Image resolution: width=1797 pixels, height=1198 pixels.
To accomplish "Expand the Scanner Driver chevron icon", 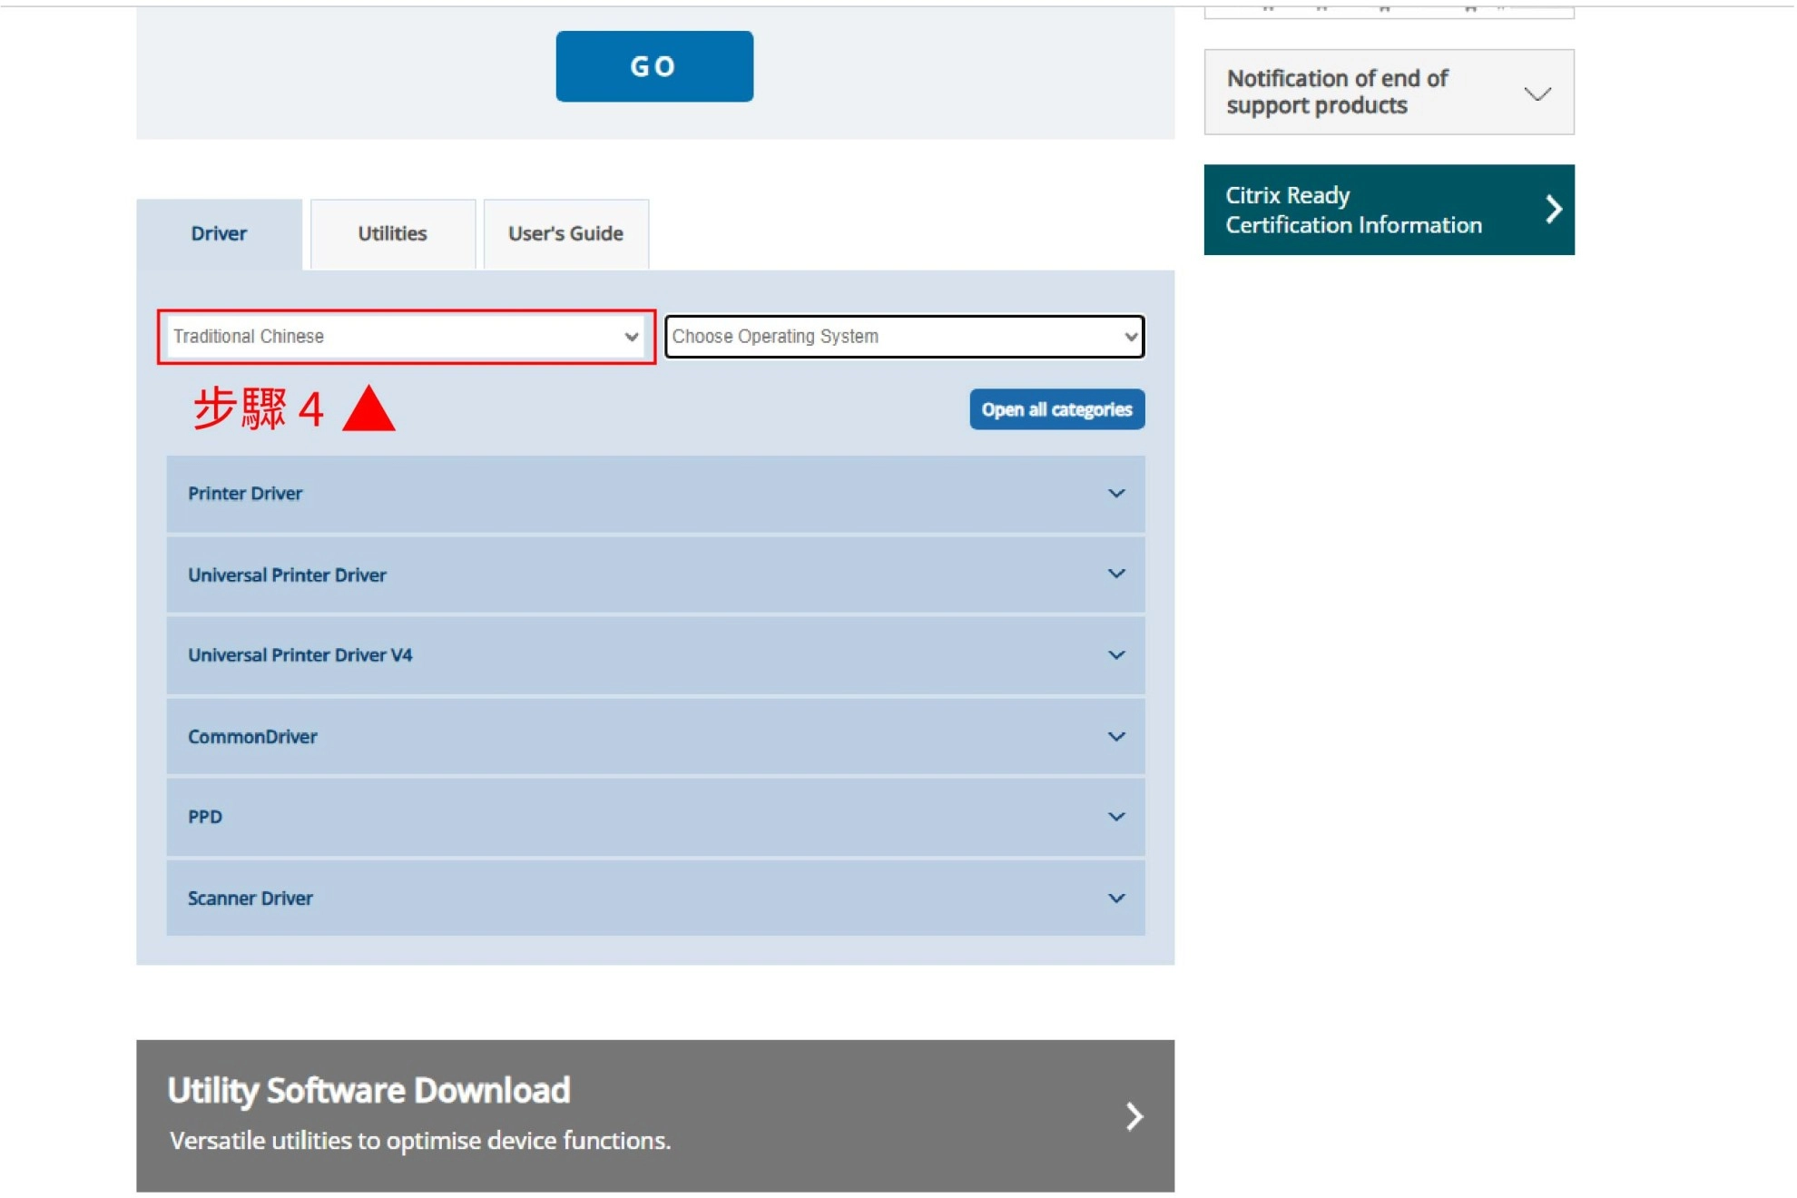I will [x=1116, y=898].
